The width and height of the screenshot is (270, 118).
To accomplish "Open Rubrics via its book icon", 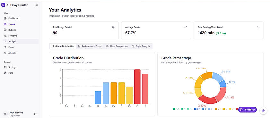I will tap(5, 30).
